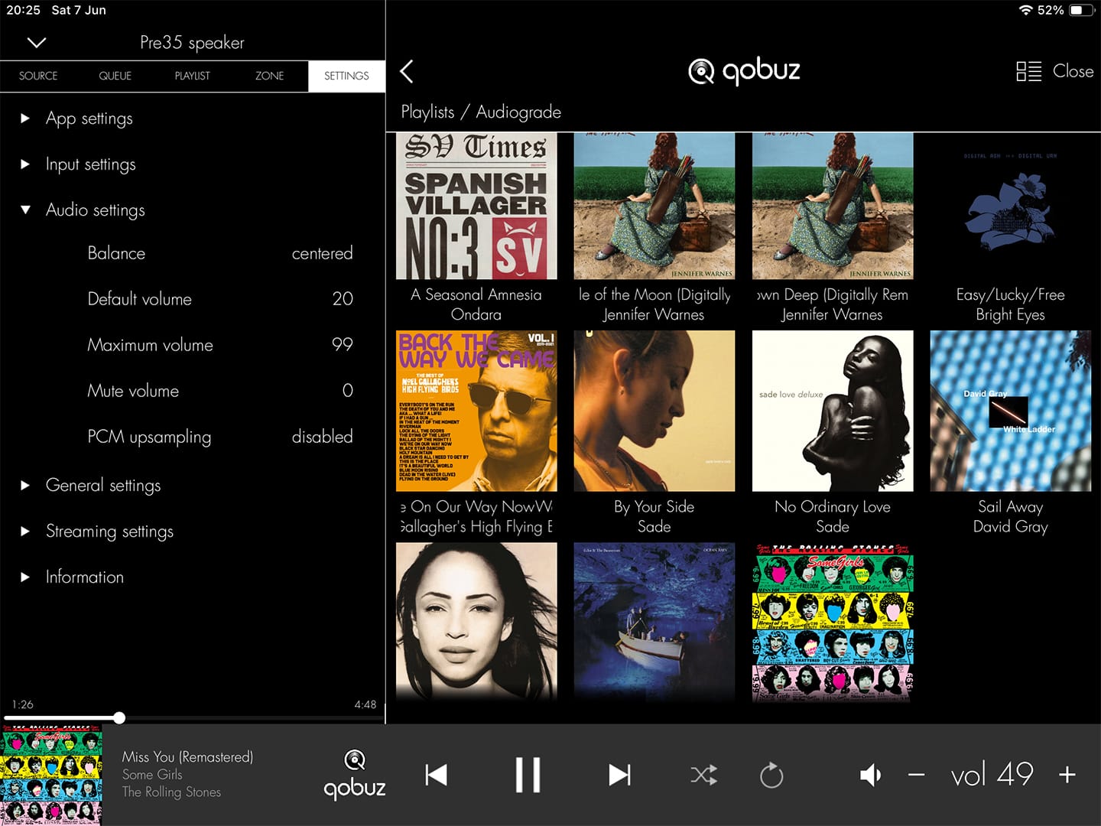This screenshot has height=826, width=1101.
Task: Change PCM upsampling disabled value
Action: pyautogui.click(x=322, y=437)
